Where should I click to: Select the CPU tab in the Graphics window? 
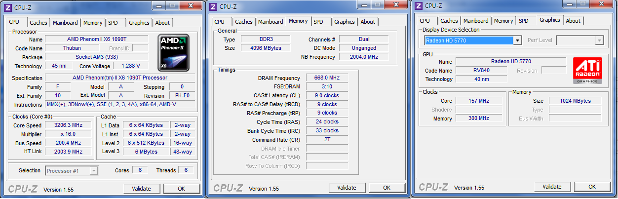[x=425, y=21]
